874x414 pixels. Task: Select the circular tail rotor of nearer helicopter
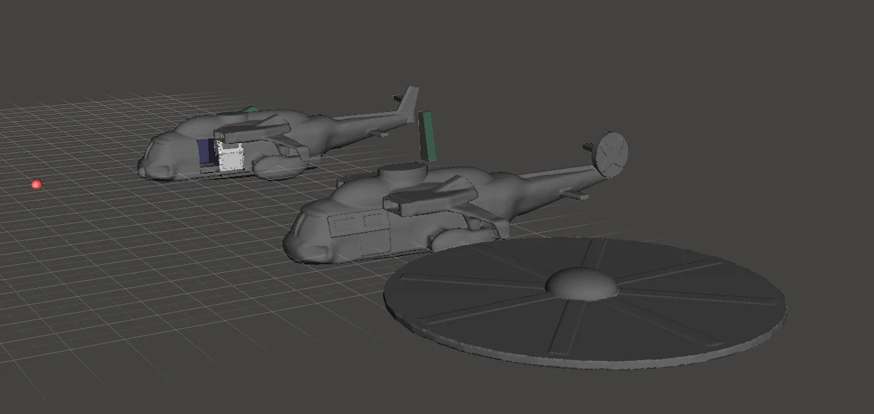611,154
